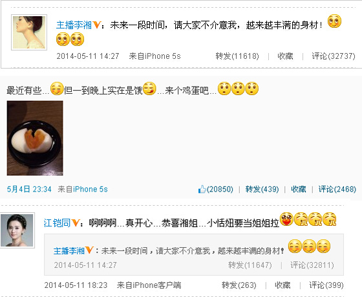Open quoted 主播李湘 name in the repost box
362x297 pixels.
[69, 251]
